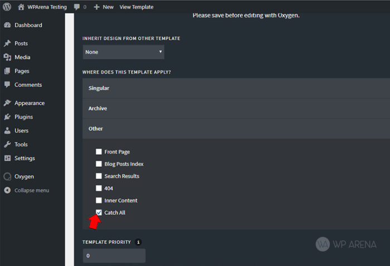Click View Template in admin bar
The height and width of the screenshot is (266, 390).
click(136, 7)
